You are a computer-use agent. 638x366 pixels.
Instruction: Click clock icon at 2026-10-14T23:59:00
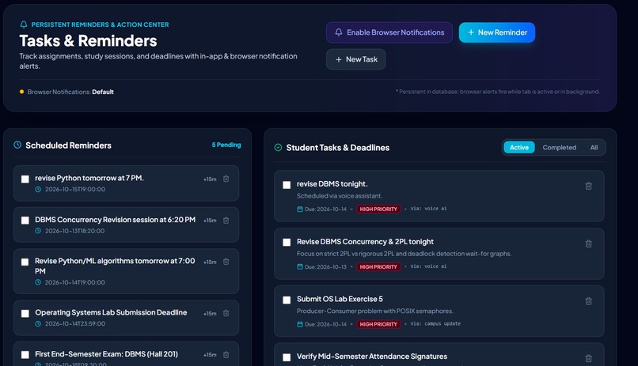point(38,324)
